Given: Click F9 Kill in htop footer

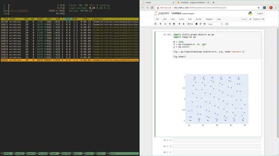Looking at the screenshot, I should click(100, 153).
